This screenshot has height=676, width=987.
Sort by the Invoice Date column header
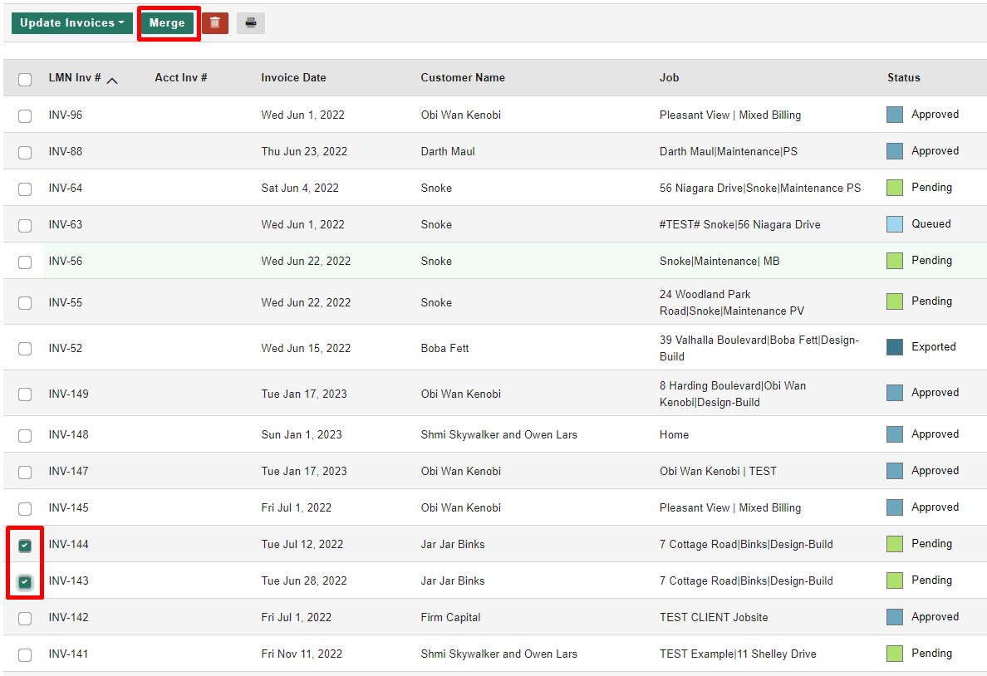[x=293, y=78]
